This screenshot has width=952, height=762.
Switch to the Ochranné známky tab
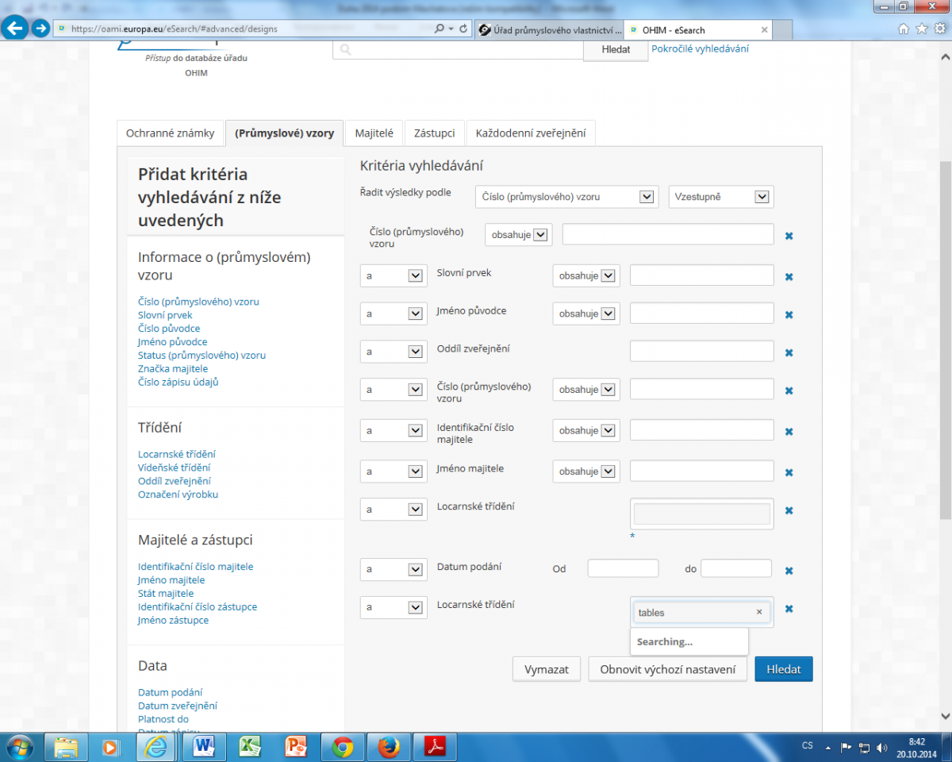(170, 133)
